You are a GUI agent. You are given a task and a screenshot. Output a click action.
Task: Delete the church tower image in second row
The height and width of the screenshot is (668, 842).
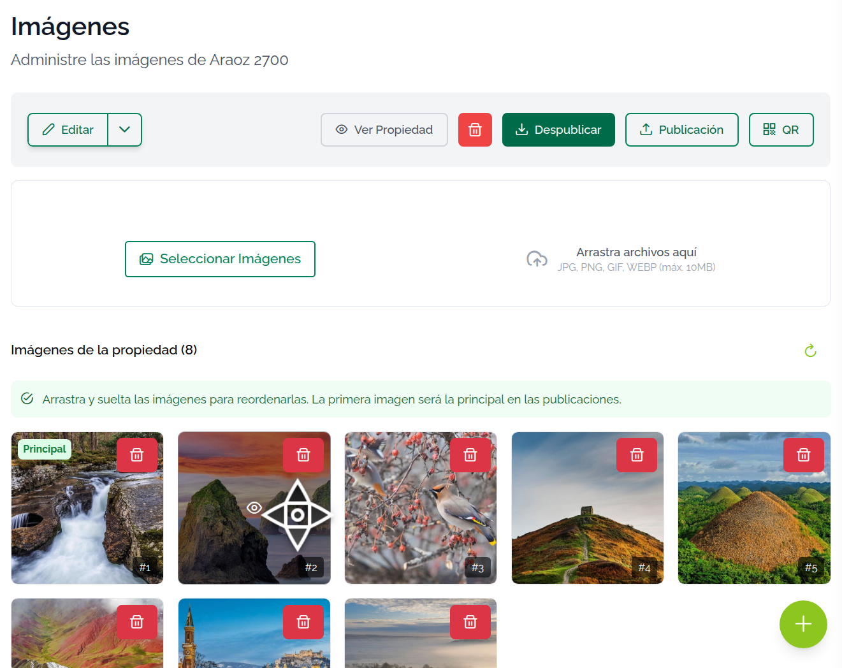pos(303,622)
